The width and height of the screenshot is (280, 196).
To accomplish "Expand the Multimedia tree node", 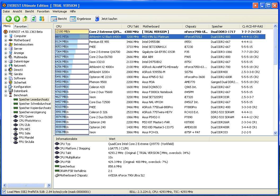I will (6, 57).
